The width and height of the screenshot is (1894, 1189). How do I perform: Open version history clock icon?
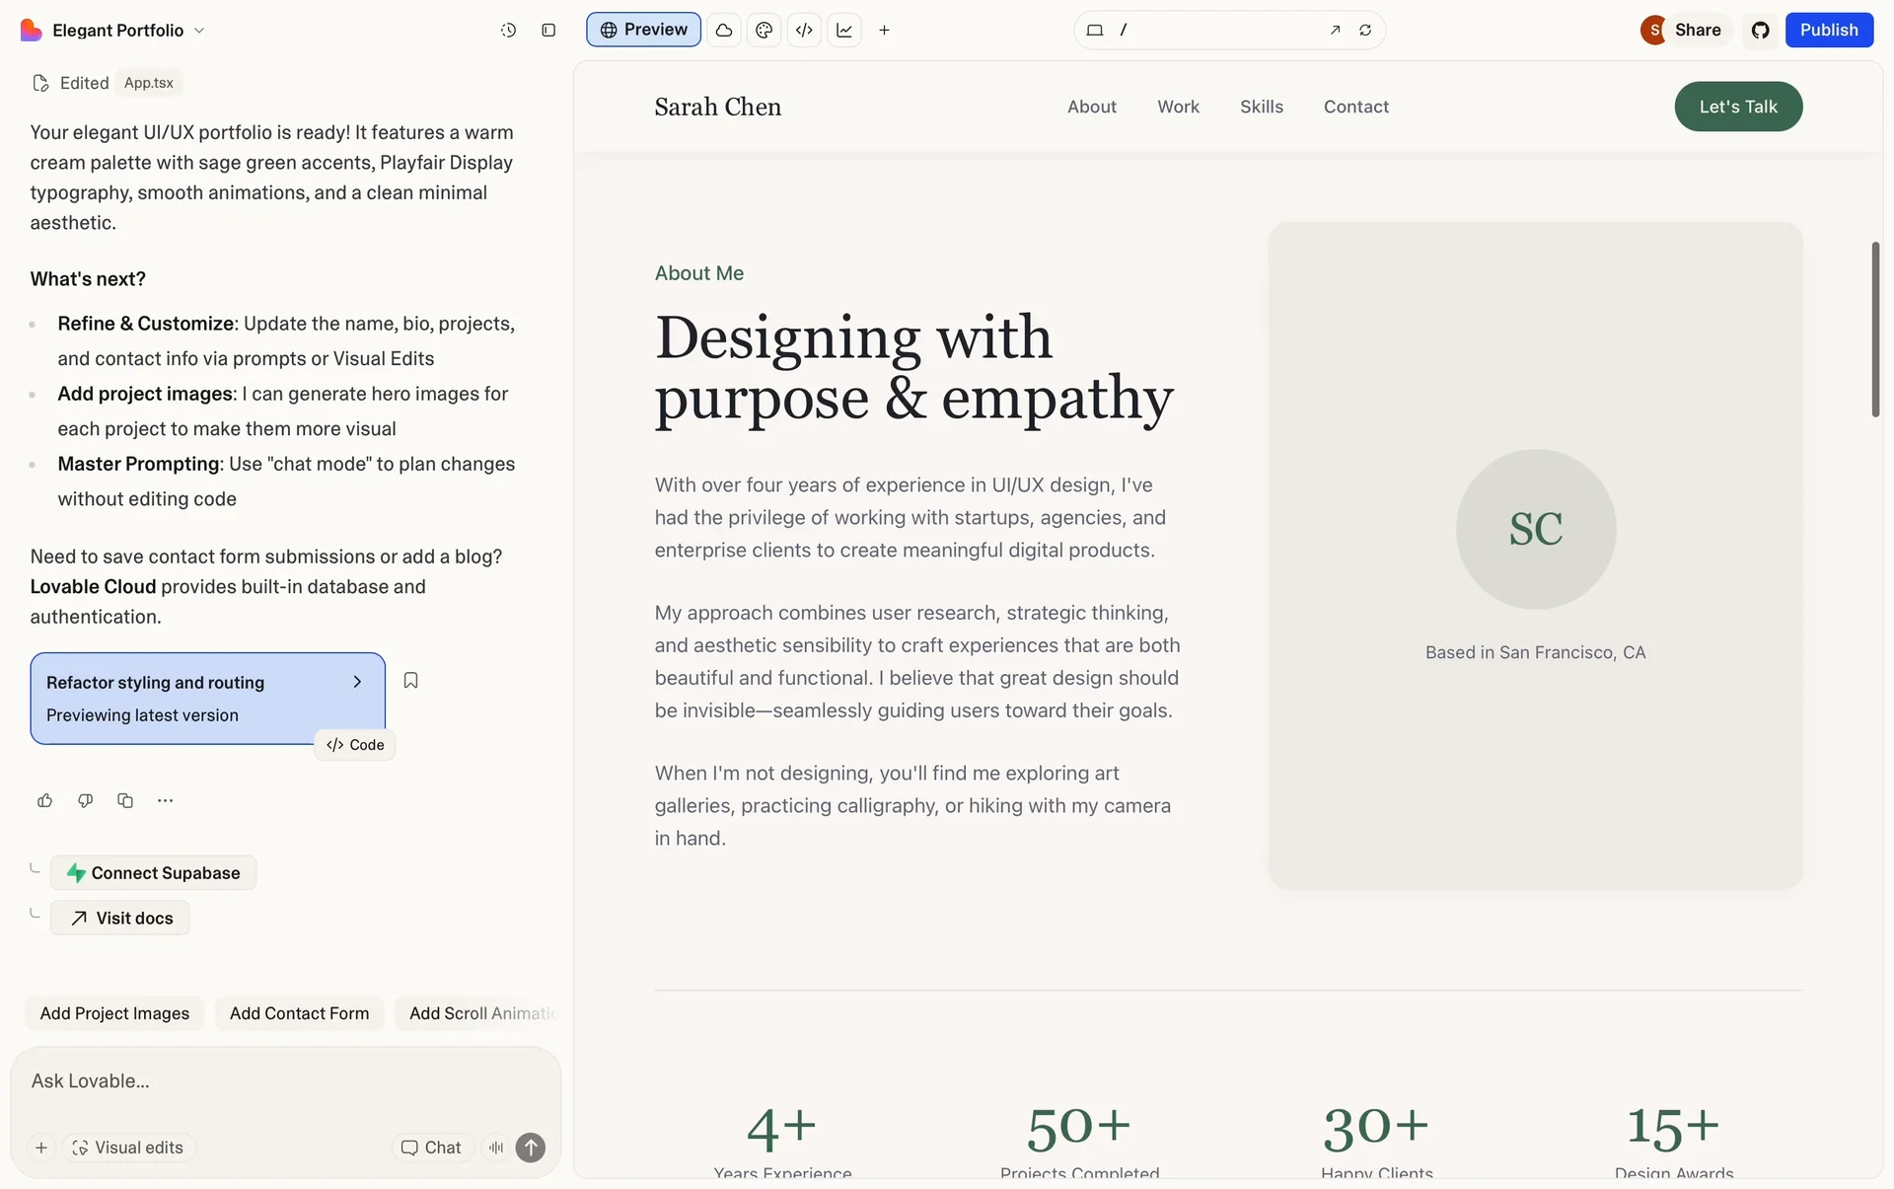tap(508, 31)
